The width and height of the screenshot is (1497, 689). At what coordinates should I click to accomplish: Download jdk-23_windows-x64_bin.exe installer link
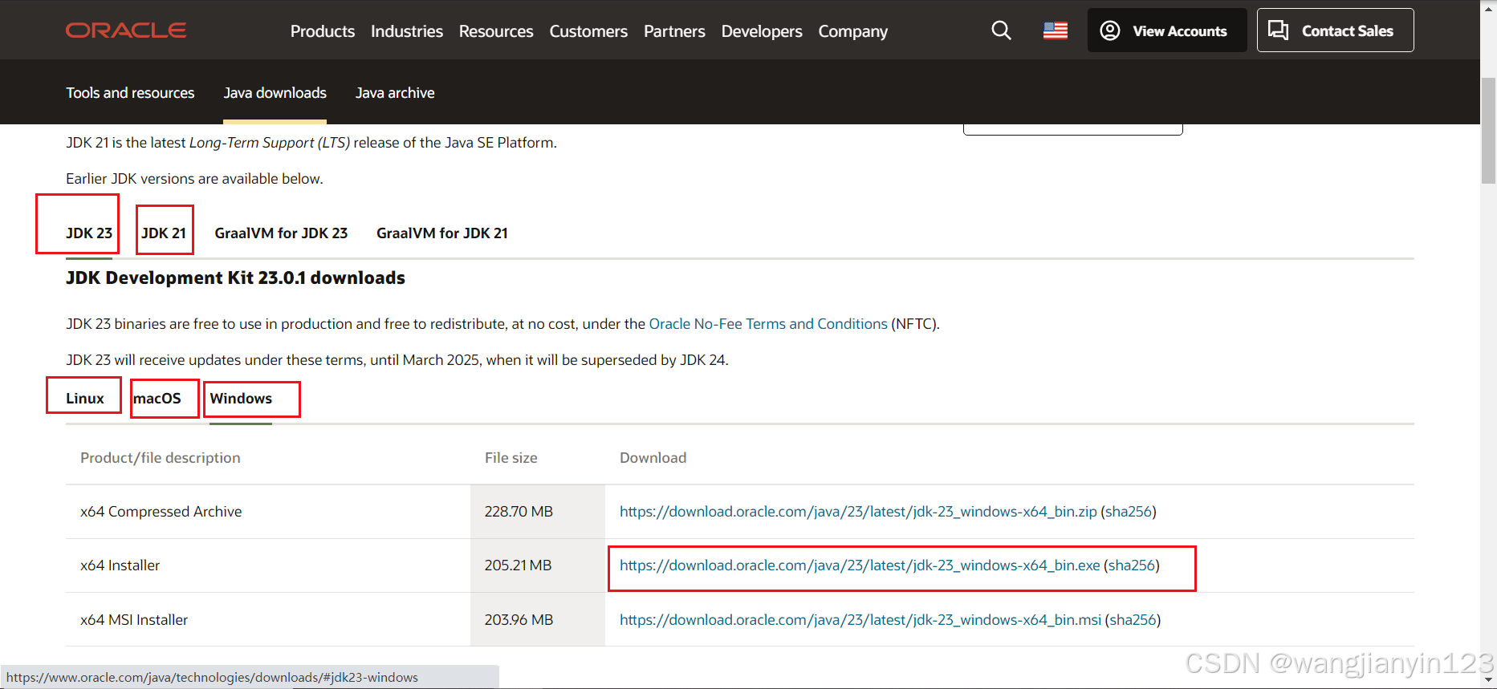(860, 565)
